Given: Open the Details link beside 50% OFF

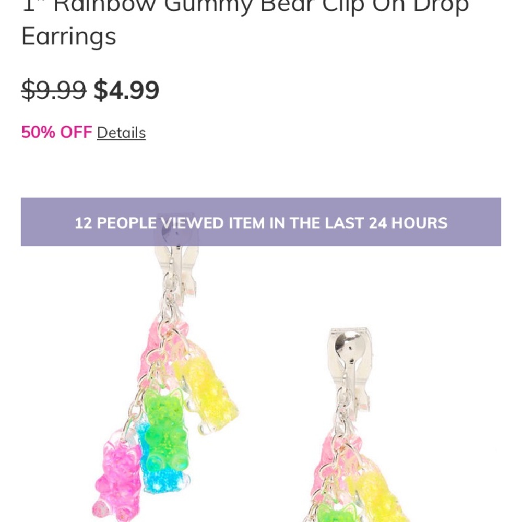Looking at the screenshot, I should (121, 133).
